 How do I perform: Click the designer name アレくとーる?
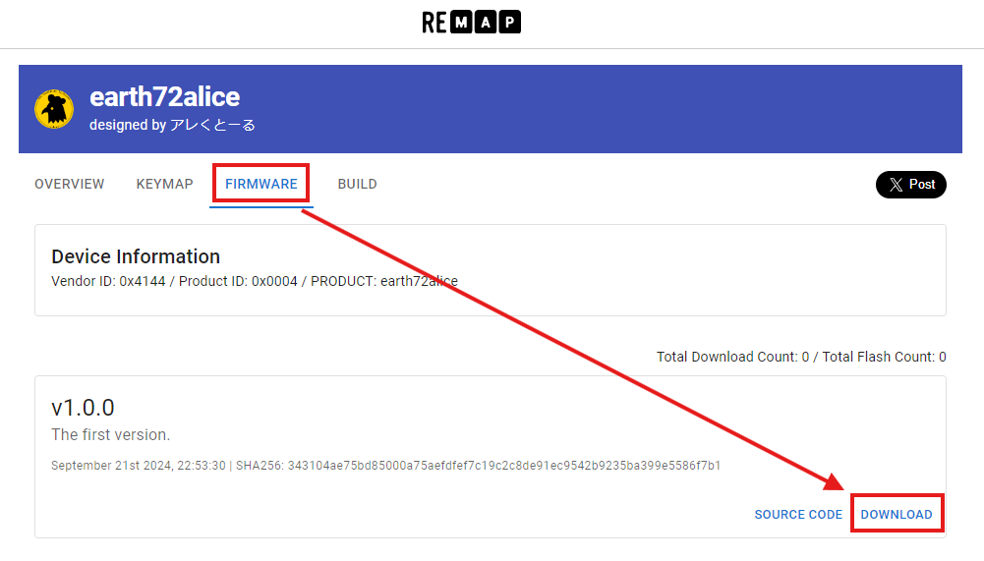tap(212, 125)
